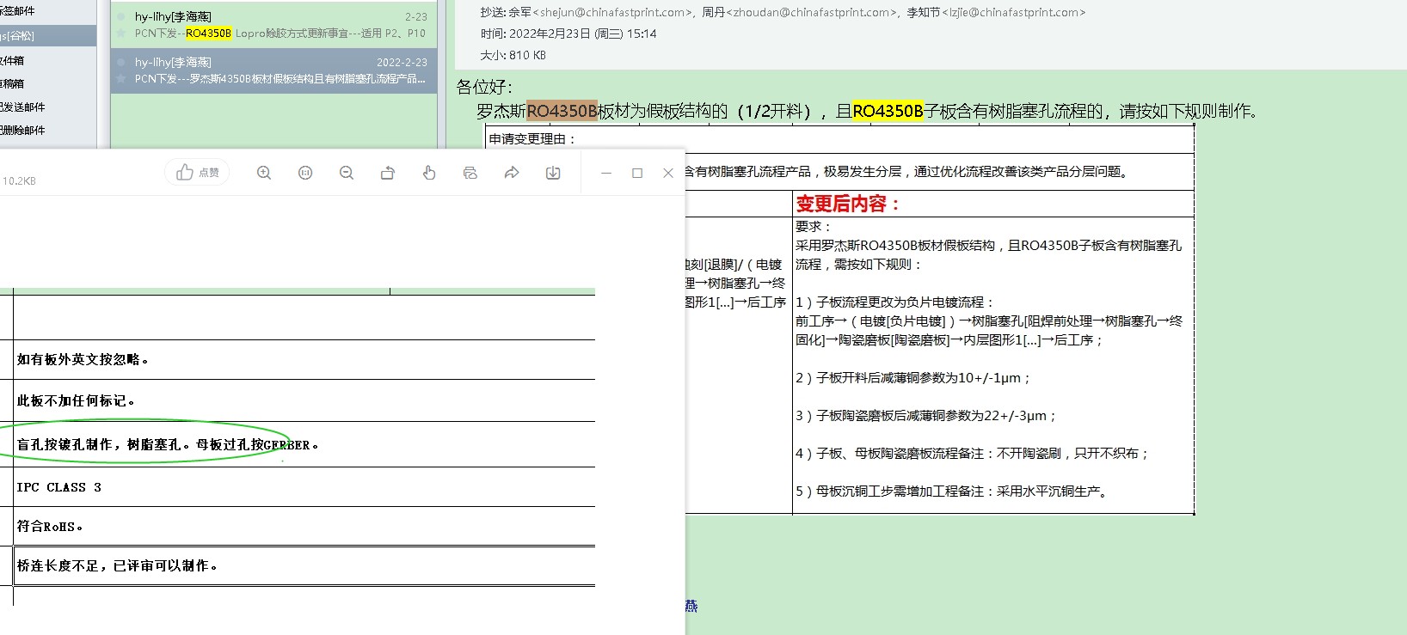Screen dimensions: 1407x635
Task: Share or forward the image
Action: pos(512,173)
